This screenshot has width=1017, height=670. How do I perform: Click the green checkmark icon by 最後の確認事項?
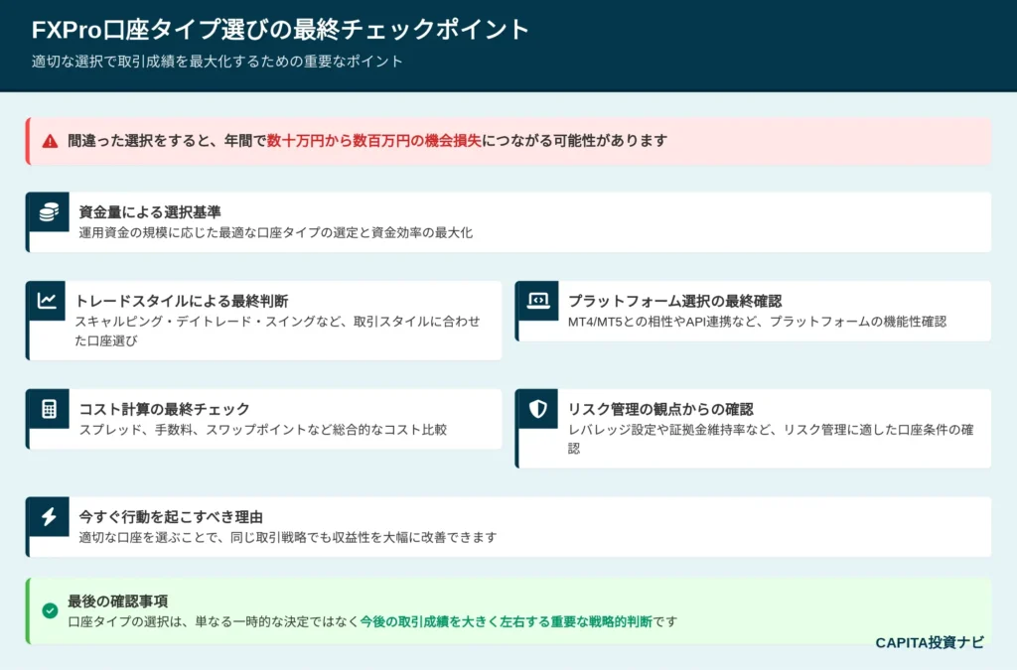(x=50, y=610)
